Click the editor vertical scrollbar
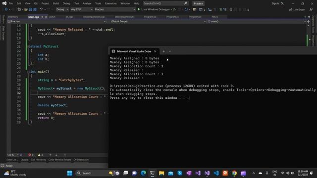Viewport: 317px width, 178px height. (308, 35)
